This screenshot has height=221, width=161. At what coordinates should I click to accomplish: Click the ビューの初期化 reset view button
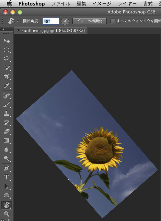click(x=90, y=21)
